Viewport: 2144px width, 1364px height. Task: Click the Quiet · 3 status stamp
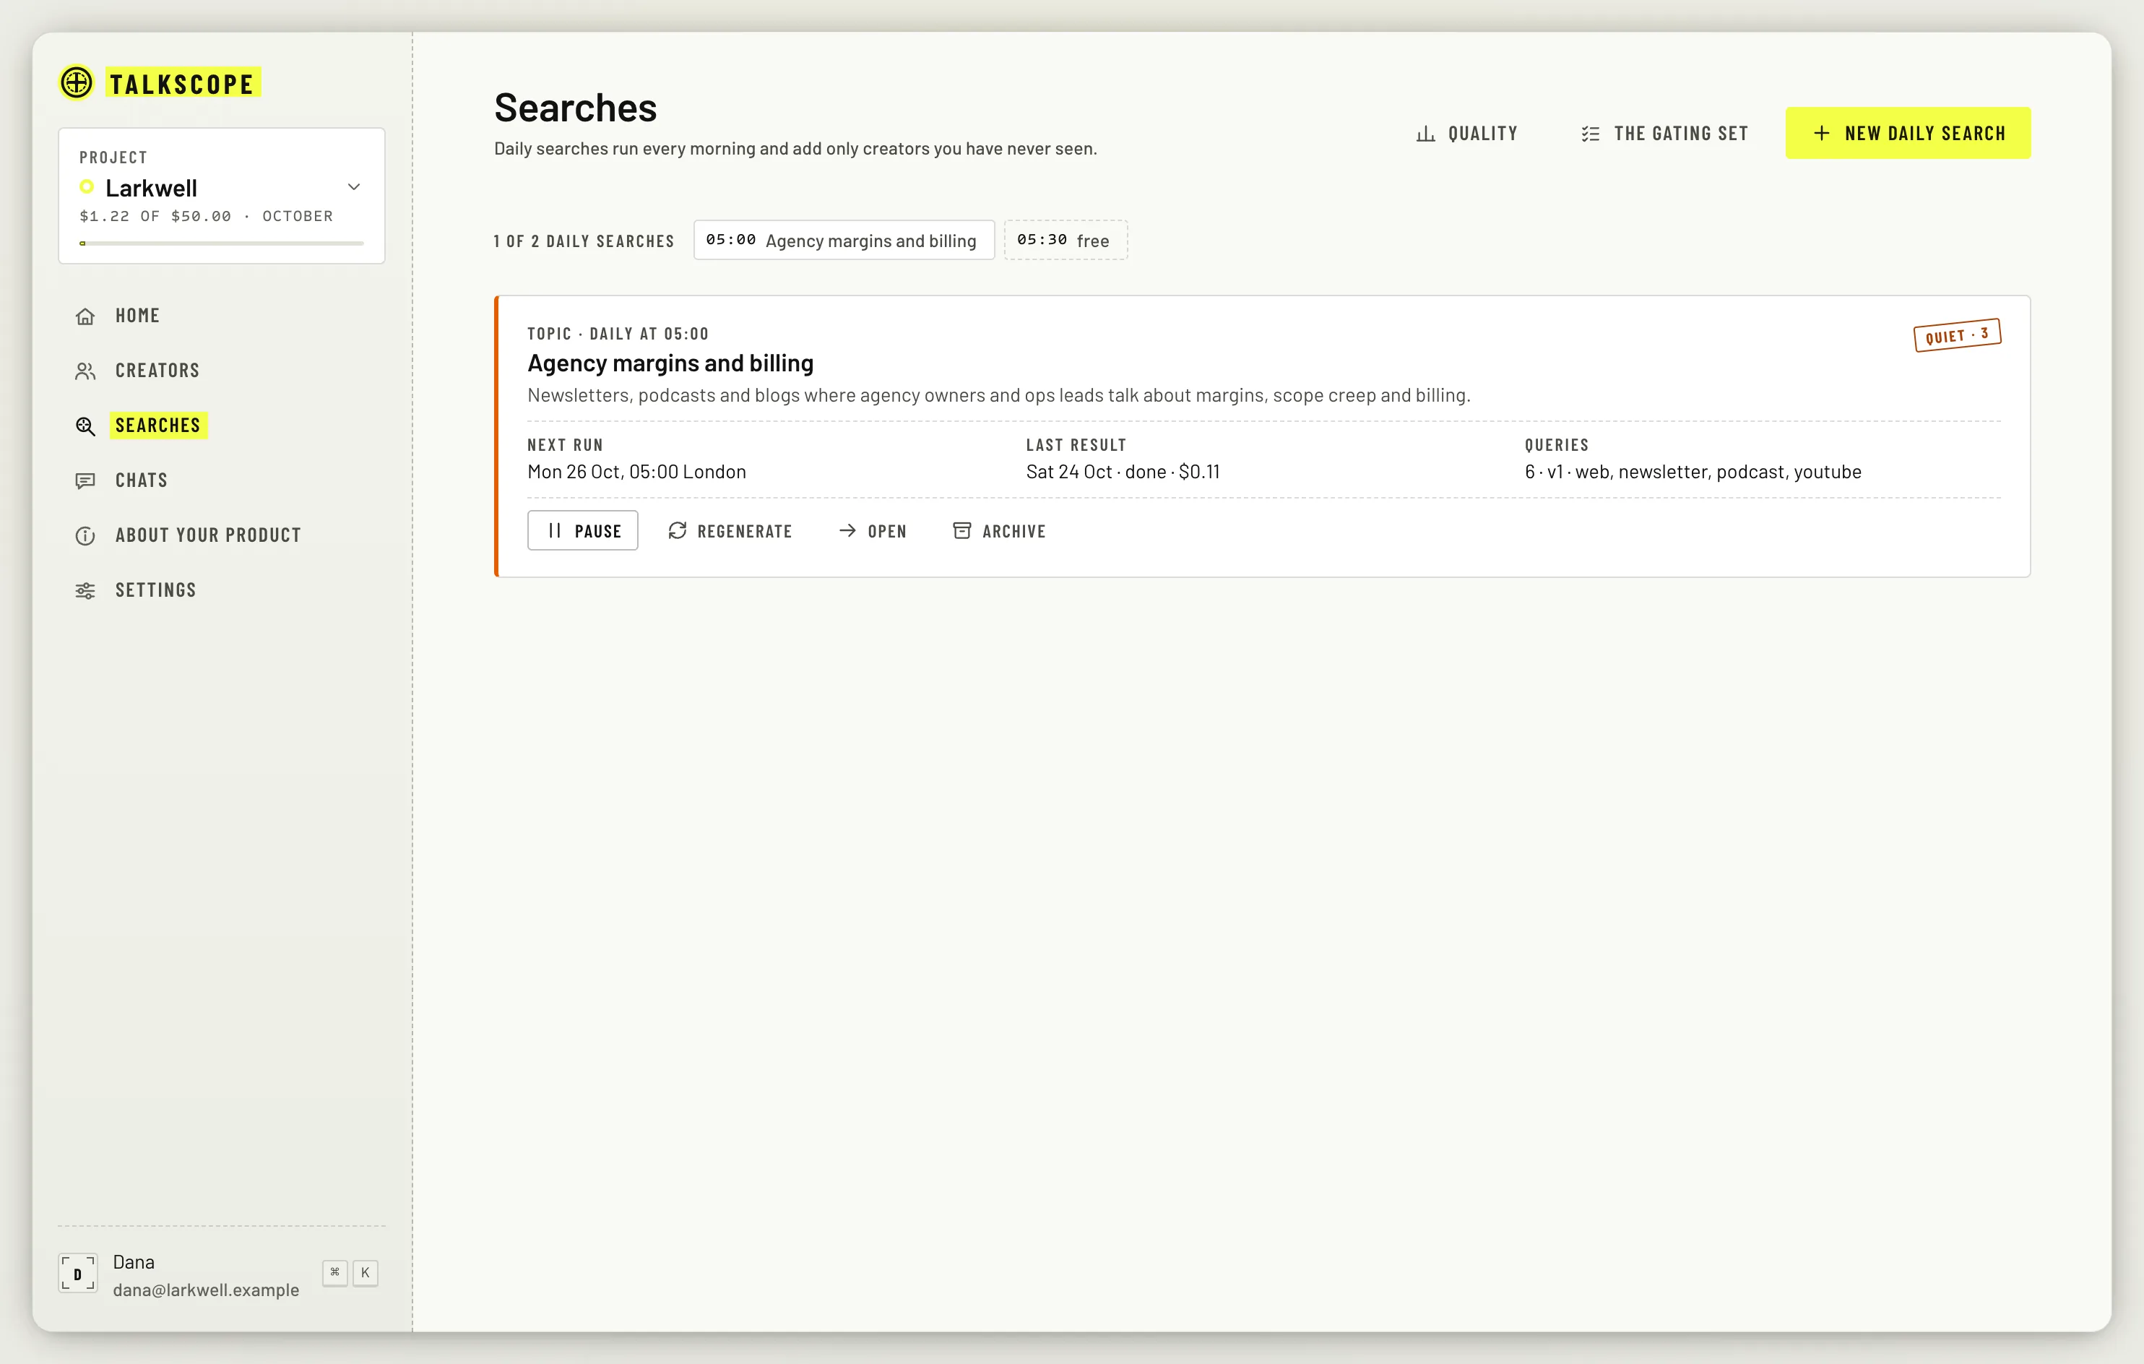pyautogui.click(x=1957, y=336)
